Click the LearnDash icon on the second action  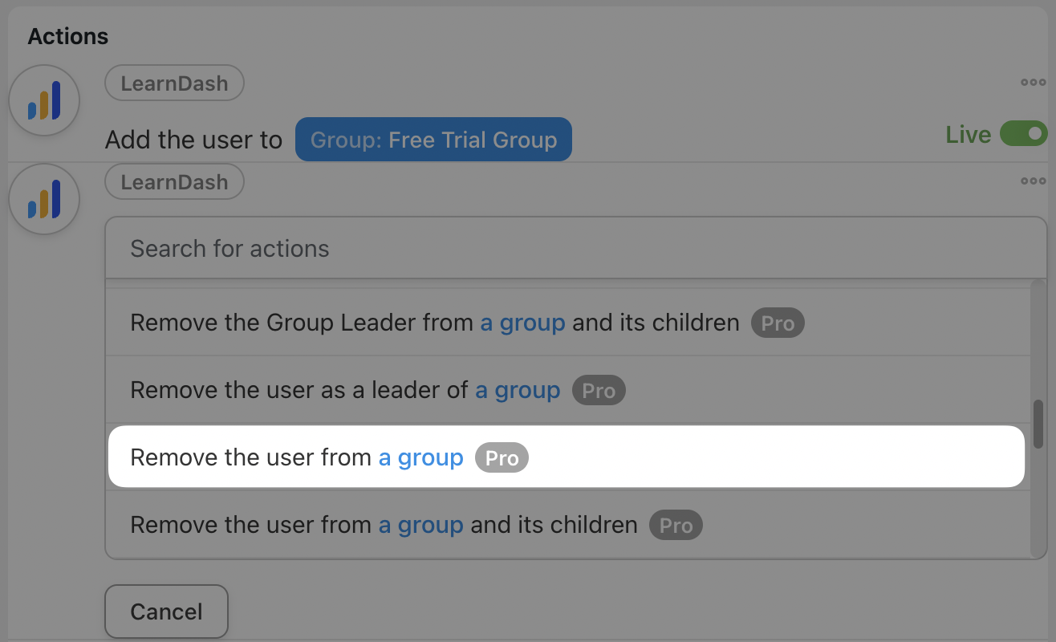click(x=44, y=198)
